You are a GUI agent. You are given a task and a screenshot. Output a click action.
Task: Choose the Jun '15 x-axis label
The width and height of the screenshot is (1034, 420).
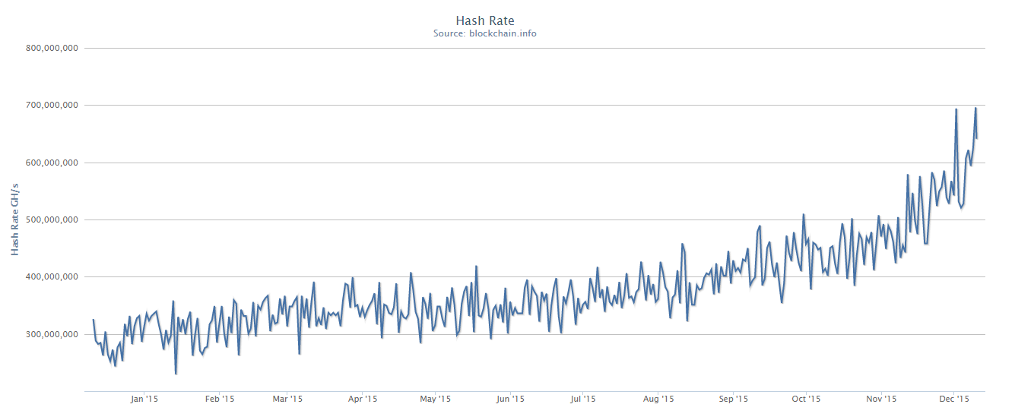point(509,399)
